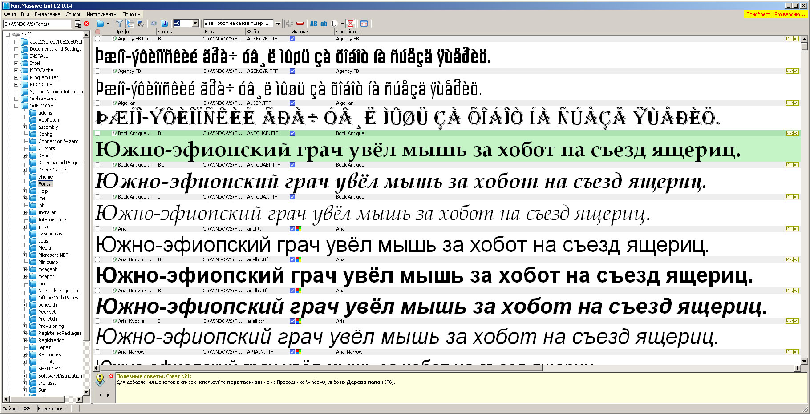Open the Инструменты menu

coord(102,14)
